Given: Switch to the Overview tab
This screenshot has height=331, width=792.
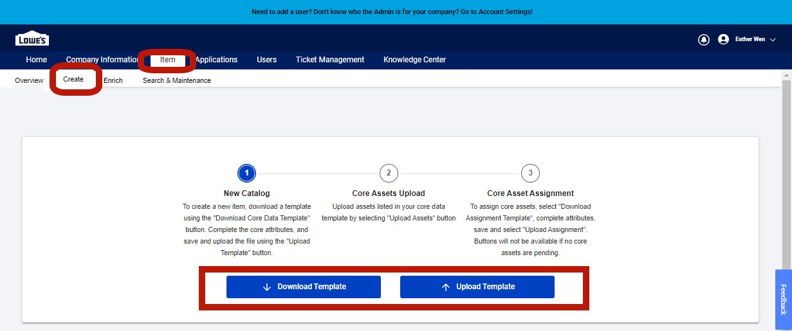Looking at the screenshot, I should [x=29, y=80].
